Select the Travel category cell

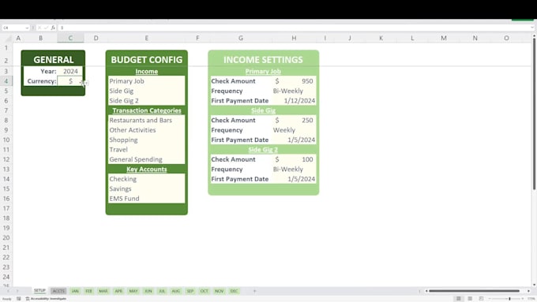point(147,150)
